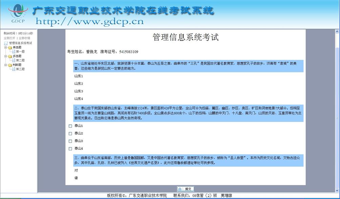Click the scrollbar up arrow
This screenshot has width=340, height=199.
pyautogui.click(x=337, y=31)
